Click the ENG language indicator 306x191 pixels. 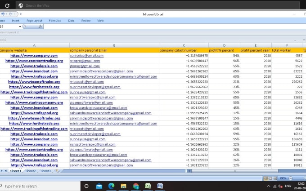click(288, 186)
